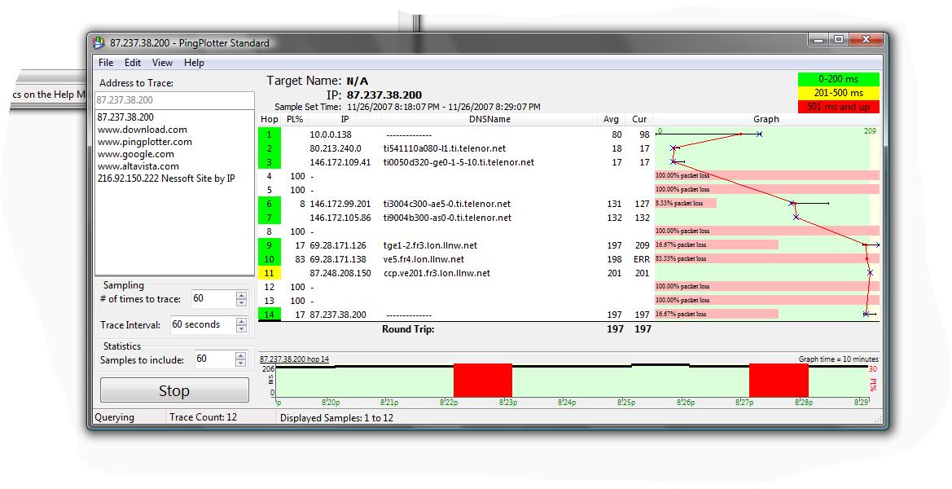This screenshot has width=952, height=489.
Task: Select www.google.com in address list
Action: tap(135, 154)
